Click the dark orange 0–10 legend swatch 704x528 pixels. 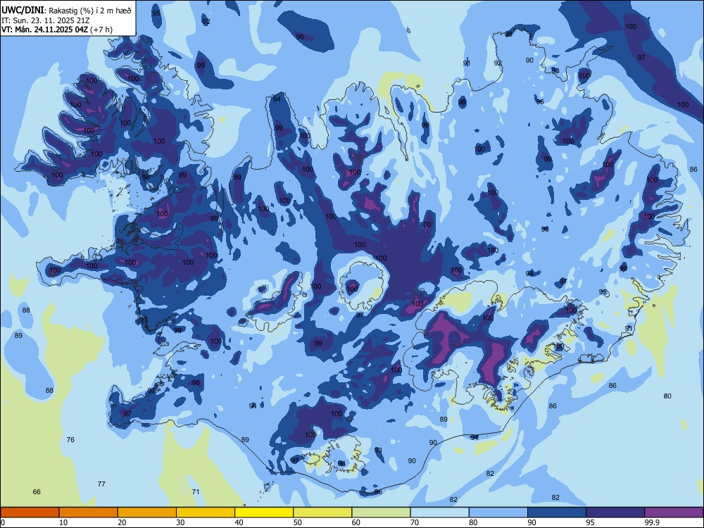click(30, 513)
